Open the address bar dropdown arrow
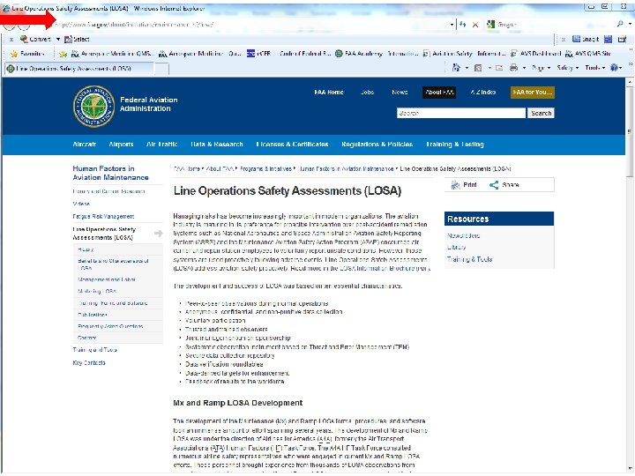 point(452,25)
